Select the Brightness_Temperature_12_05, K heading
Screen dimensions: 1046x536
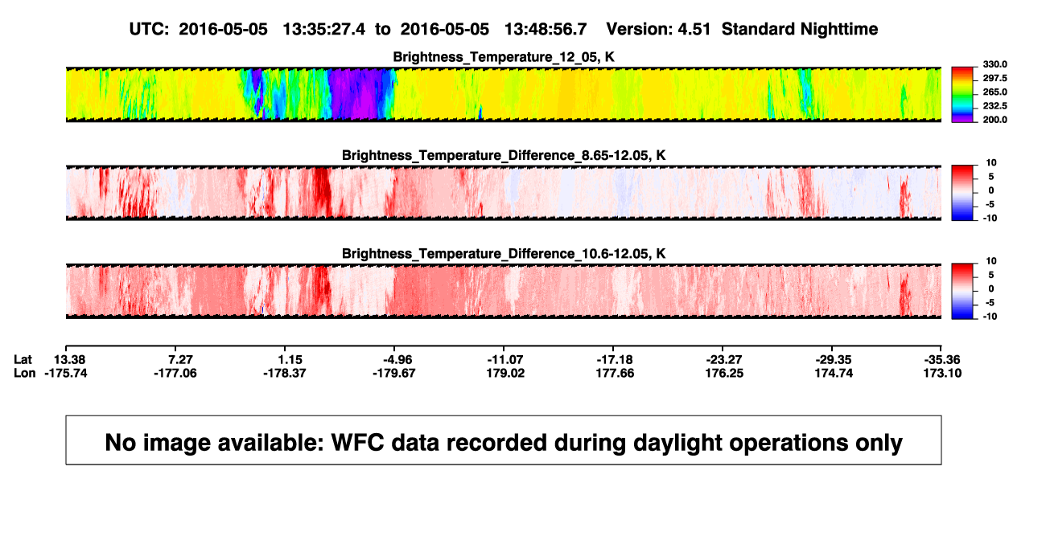click(504, 57)
